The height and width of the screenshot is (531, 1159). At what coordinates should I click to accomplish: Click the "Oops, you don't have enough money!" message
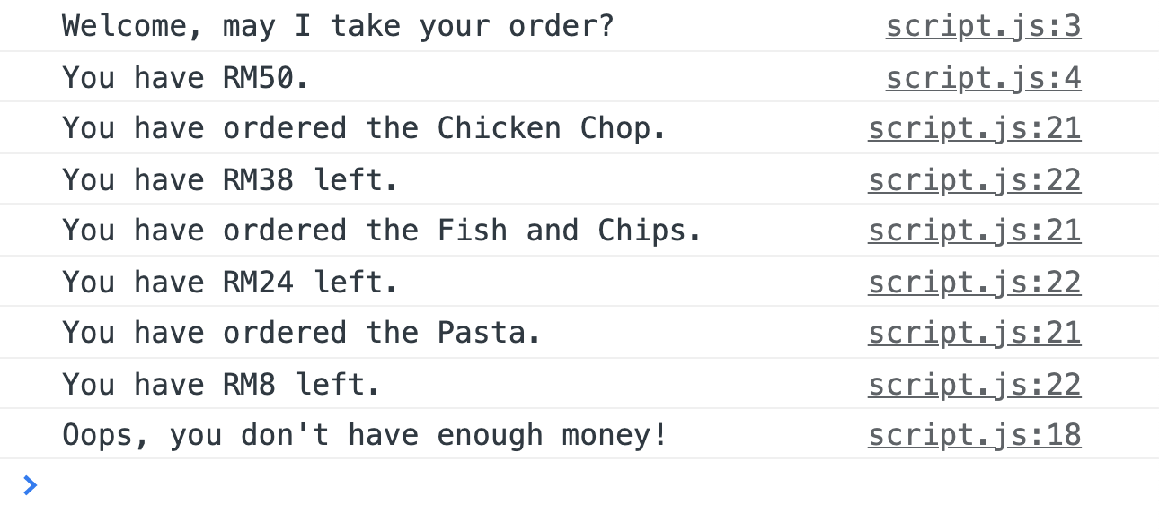[x=365, y=436]
